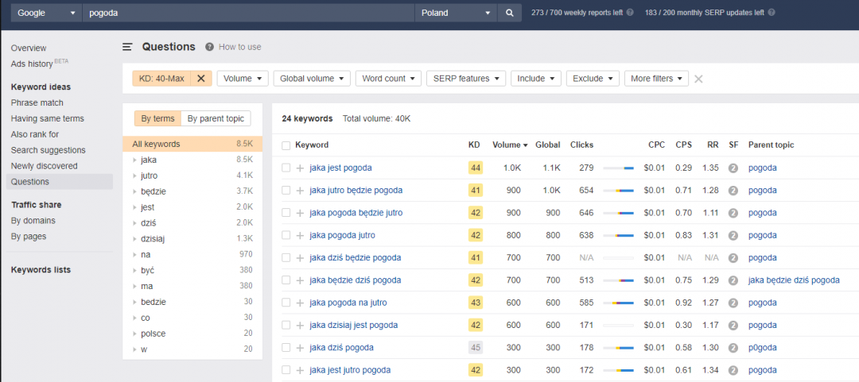This screenshot has width=859, height=382.
Task: Open Phrase match in the sidebar
Action: click(x=37, y=103)
